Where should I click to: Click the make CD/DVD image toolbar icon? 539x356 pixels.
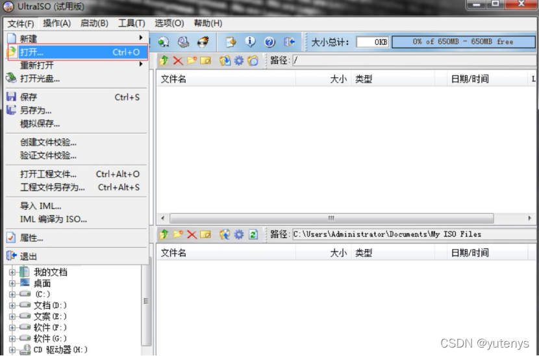pos(183,42)
